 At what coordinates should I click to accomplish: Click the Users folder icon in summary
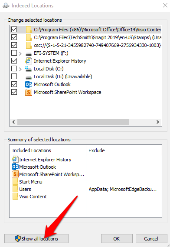[x=15, y=189]
